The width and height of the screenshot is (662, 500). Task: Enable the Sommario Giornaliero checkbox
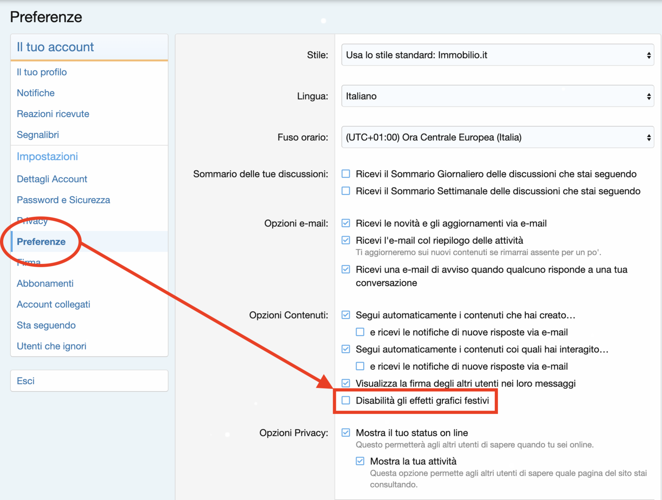pos(346,174)
